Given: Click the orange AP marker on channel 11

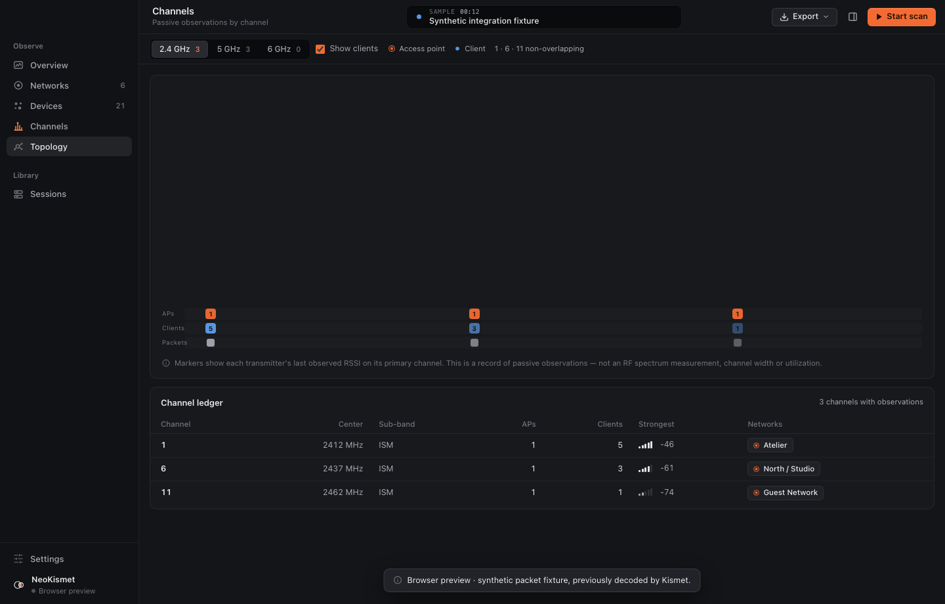Looking at the screenshot, I should pos(738,314).
